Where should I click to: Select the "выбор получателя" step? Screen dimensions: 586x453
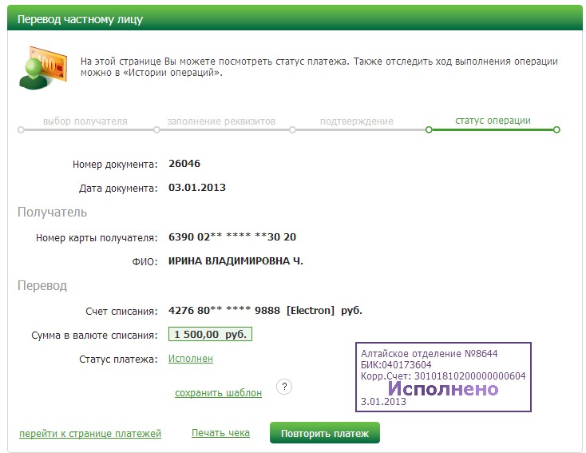(85, 121)
